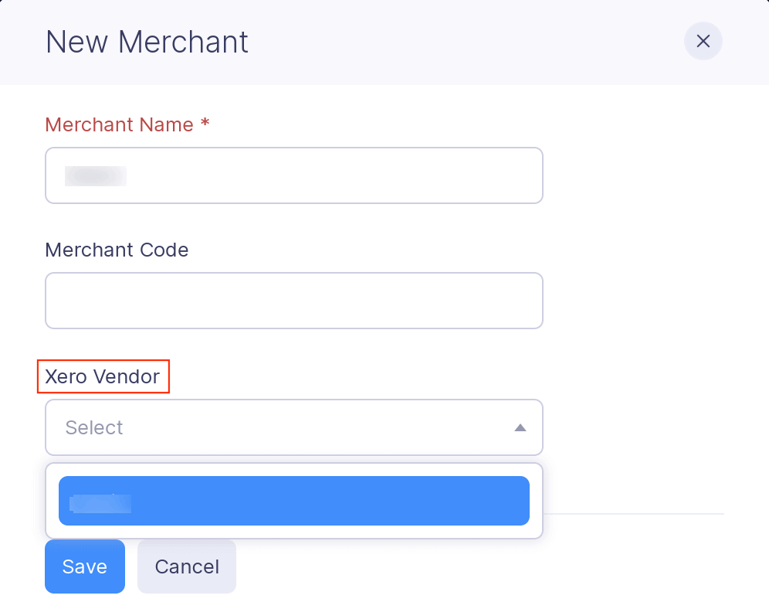Select the highlighted vendor option in the list

click(293, 501)
